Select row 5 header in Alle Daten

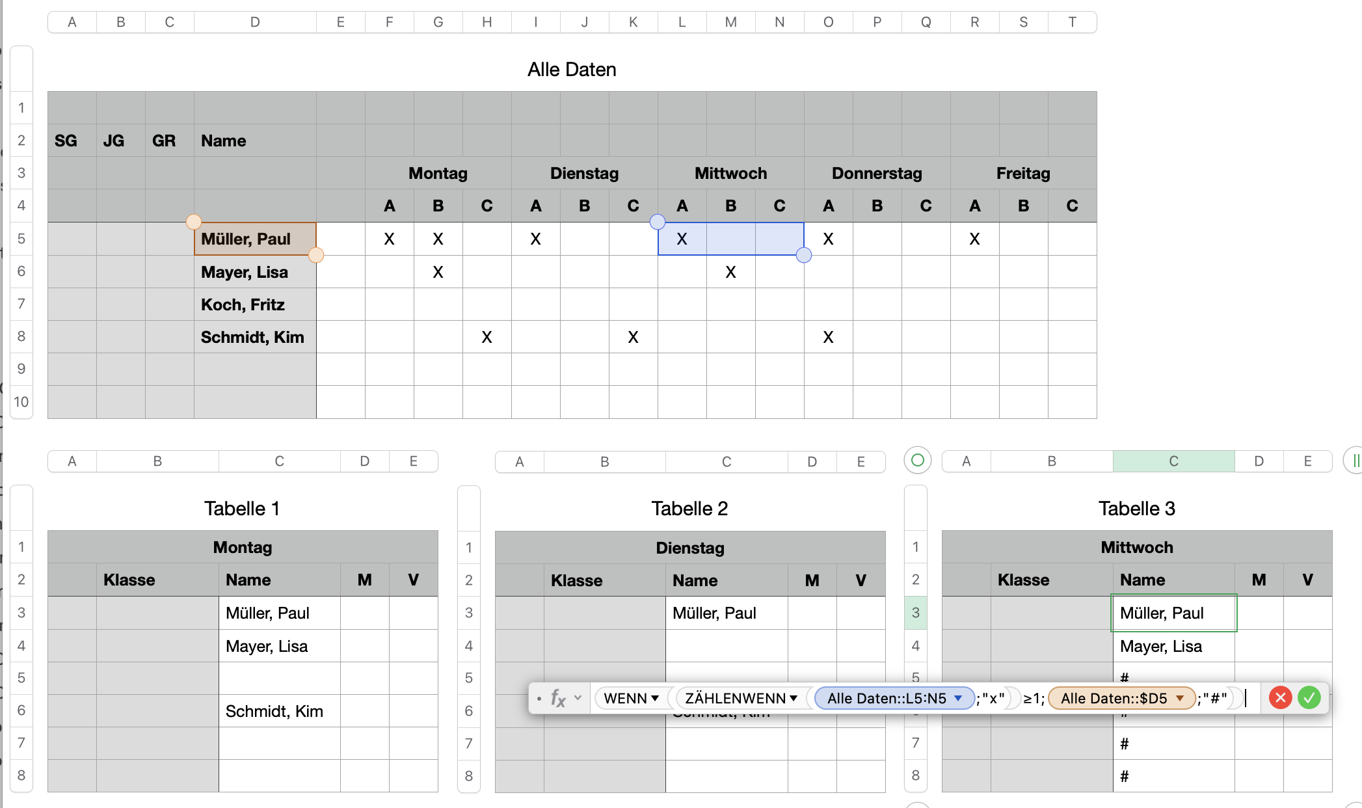[x=21, y=239]
